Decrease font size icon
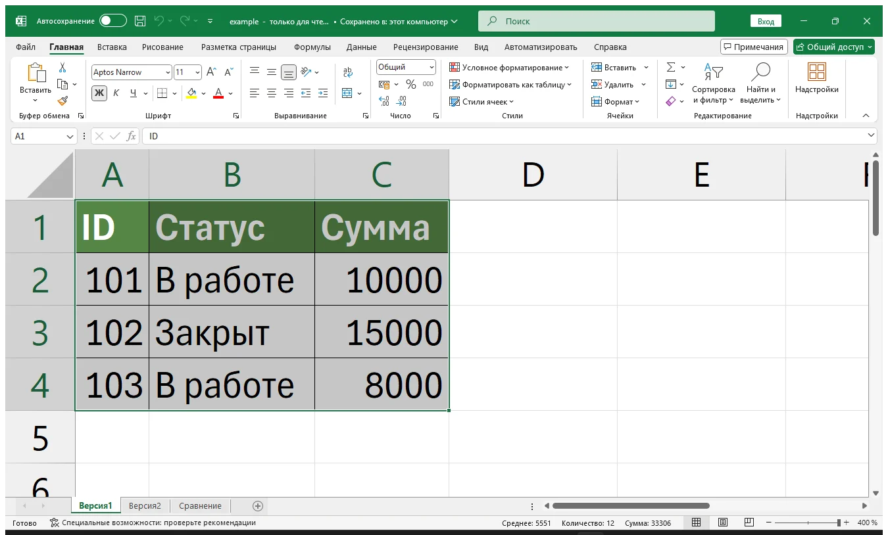Image resolution: width=888 pixels, height=535 pixels. click(229, 72)
